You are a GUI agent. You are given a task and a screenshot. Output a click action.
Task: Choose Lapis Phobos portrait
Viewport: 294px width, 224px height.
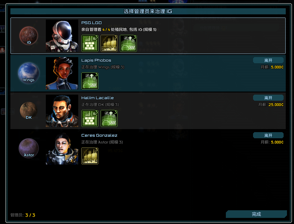tap(62, 73)
